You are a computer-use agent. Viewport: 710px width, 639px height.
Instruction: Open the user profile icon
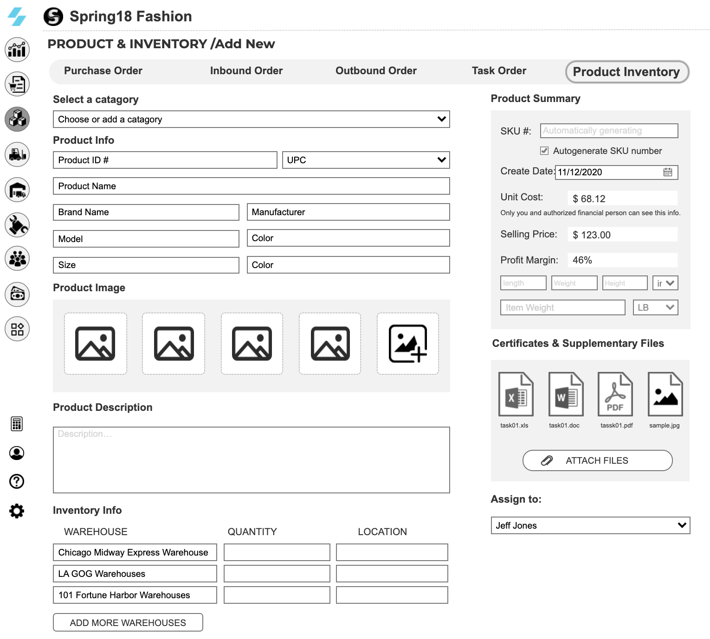tap(17, 453)
